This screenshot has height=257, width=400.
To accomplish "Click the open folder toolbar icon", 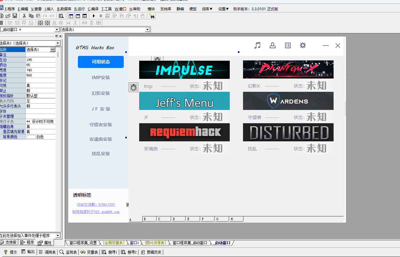I will point(8,16).
